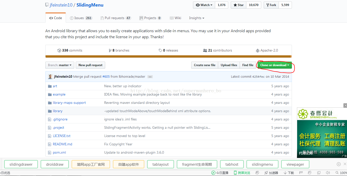Click the repository book icon beside jfeinstein10
Image resolution: width=347 pixels, height=176 pixels.
pyautogui.click(x=47, y=5)
